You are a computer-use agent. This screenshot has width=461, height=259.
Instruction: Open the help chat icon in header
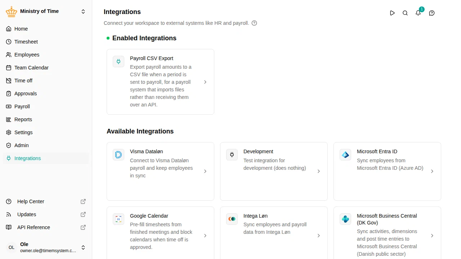(x=432, y=13)
